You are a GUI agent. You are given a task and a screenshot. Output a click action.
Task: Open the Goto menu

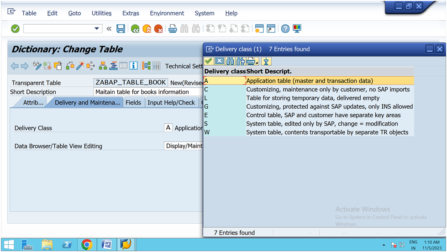(74, 13)
